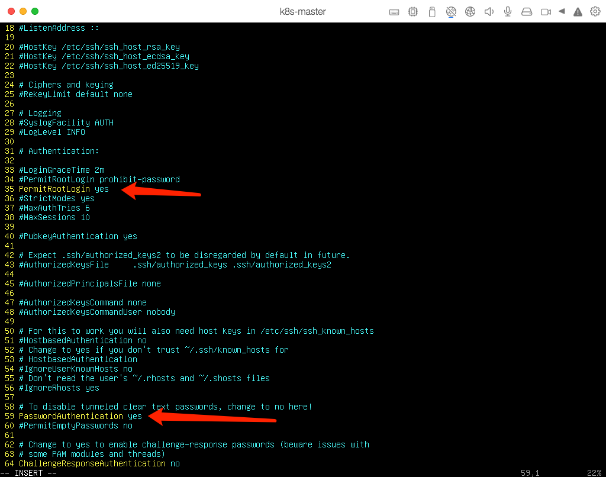Click the '# Ciphers and keying' comment
The height and width of the screenshot is (477, 606).
click(66, 85)
